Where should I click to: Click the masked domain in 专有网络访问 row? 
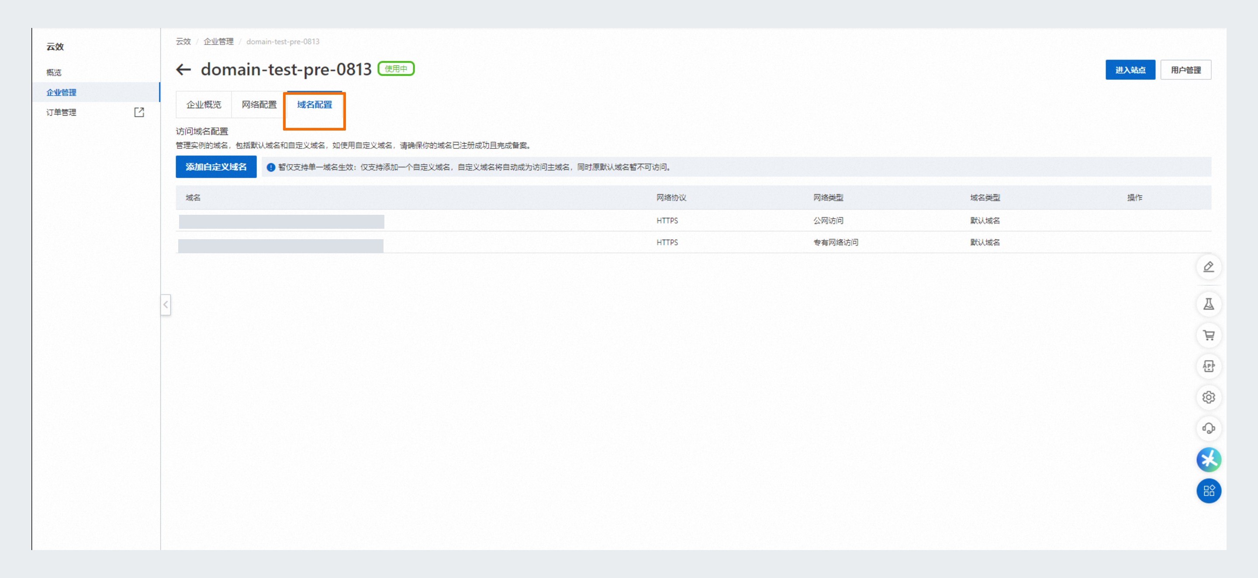[x=280, y=245]
